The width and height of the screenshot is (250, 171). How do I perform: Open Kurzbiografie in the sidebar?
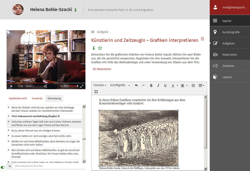[230, 32]
